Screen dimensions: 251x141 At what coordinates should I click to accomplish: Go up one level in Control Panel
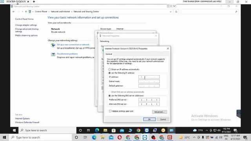click(x=26, y=12)
